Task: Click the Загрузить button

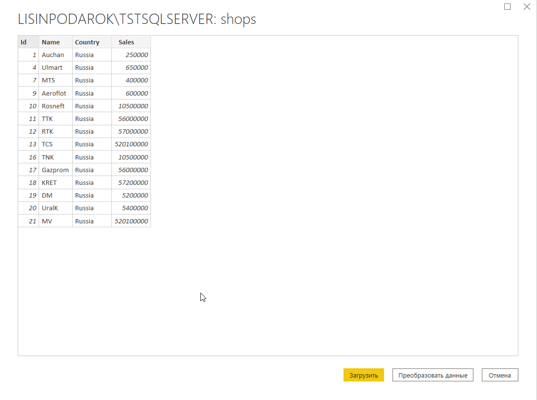Action: 364,375
